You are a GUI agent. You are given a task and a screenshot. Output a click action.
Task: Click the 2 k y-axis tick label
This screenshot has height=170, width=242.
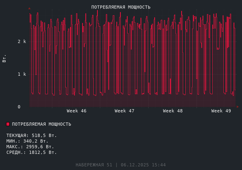point(22,41)
